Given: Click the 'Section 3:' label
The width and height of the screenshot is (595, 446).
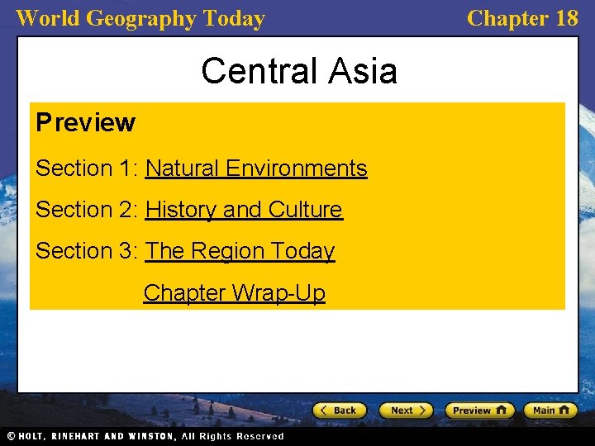Looking at the screenshot, I should click(87, 251).
